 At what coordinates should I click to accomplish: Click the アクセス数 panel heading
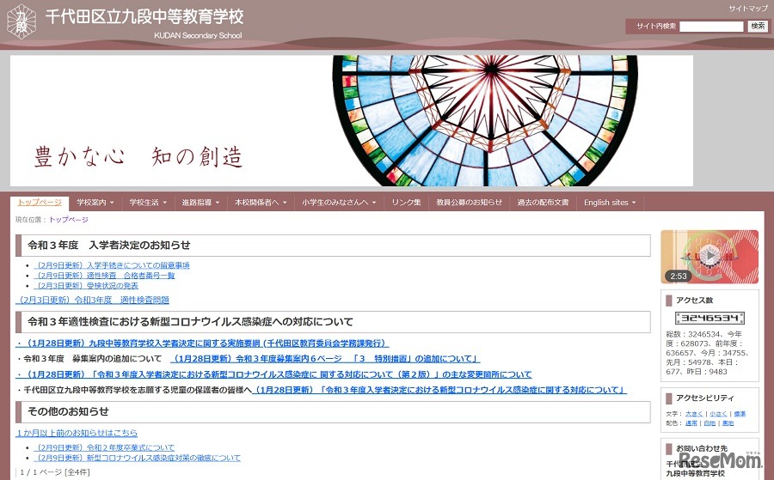coord(695,301)
